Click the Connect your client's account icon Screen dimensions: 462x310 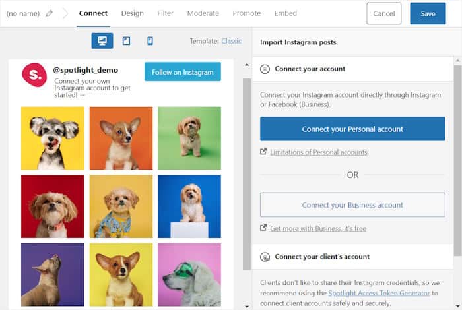coord(265,257)
